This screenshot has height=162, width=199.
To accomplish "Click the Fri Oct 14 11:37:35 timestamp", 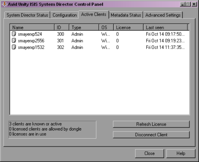I will (x=165, y=47).
